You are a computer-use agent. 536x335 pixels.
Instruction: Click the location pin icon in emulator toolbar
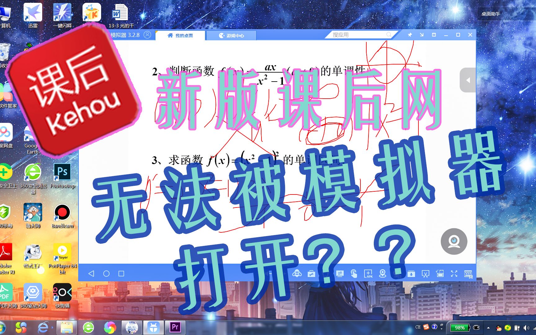(x=383, y=274)
